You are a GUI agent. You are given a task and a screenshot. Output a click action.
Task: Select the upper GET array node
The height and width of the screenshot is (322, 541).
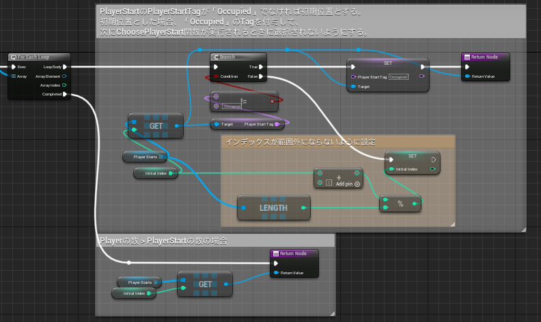(x=156, y=126)
